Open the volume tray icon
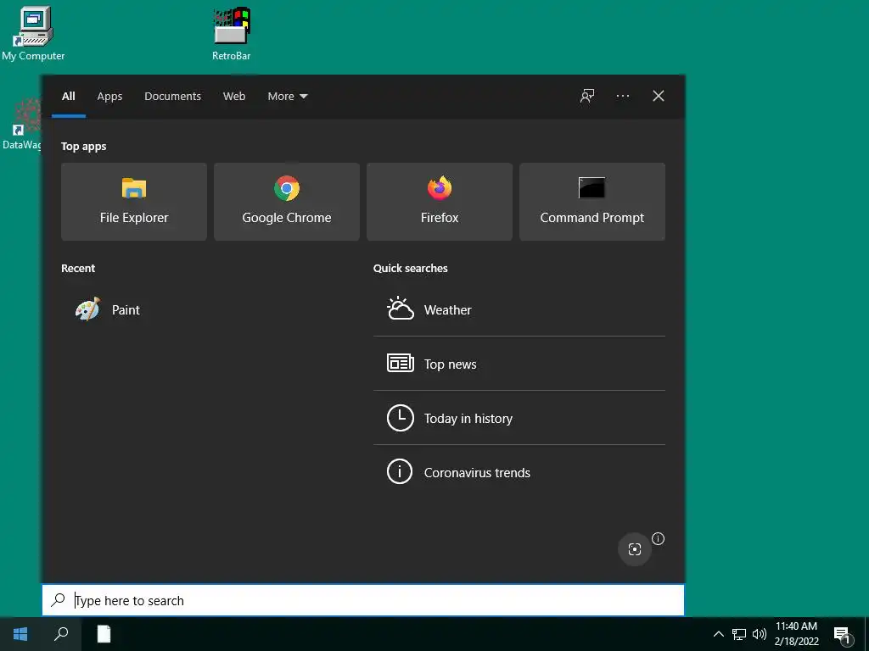 pyautogui.click(x=760, y=634)
